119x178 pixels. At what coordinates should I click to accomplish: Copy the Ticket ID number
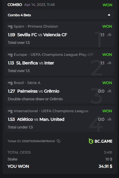tap(58, 141)
